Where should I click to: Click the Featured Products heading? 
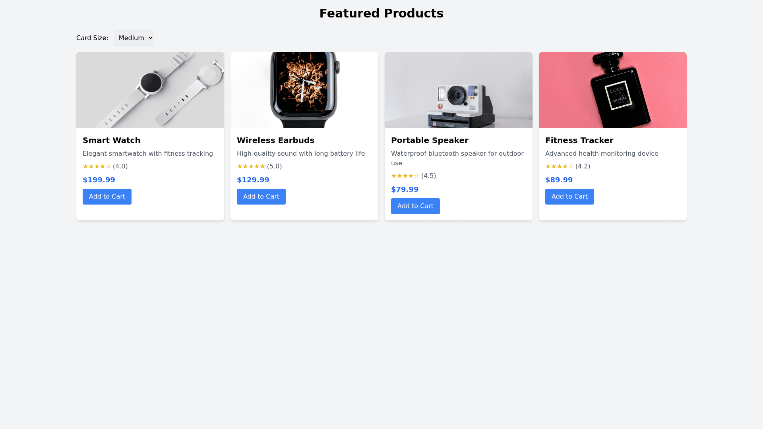pos(381,14)
